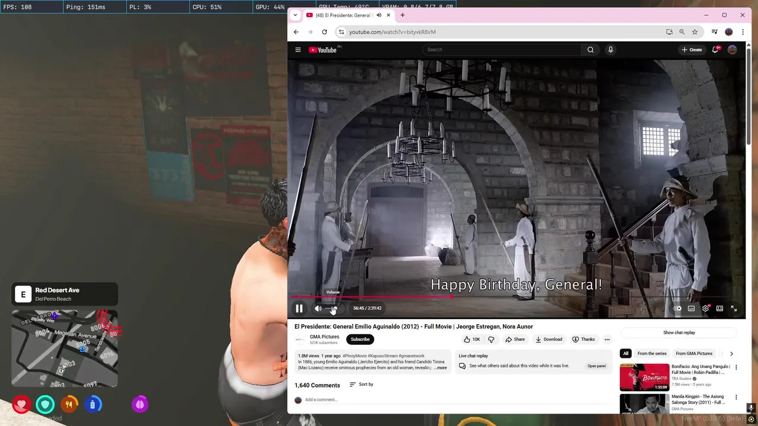Open the site information icon in the address bar
Viewport: 758px width, 426px height.
click(x=341, y=32)
